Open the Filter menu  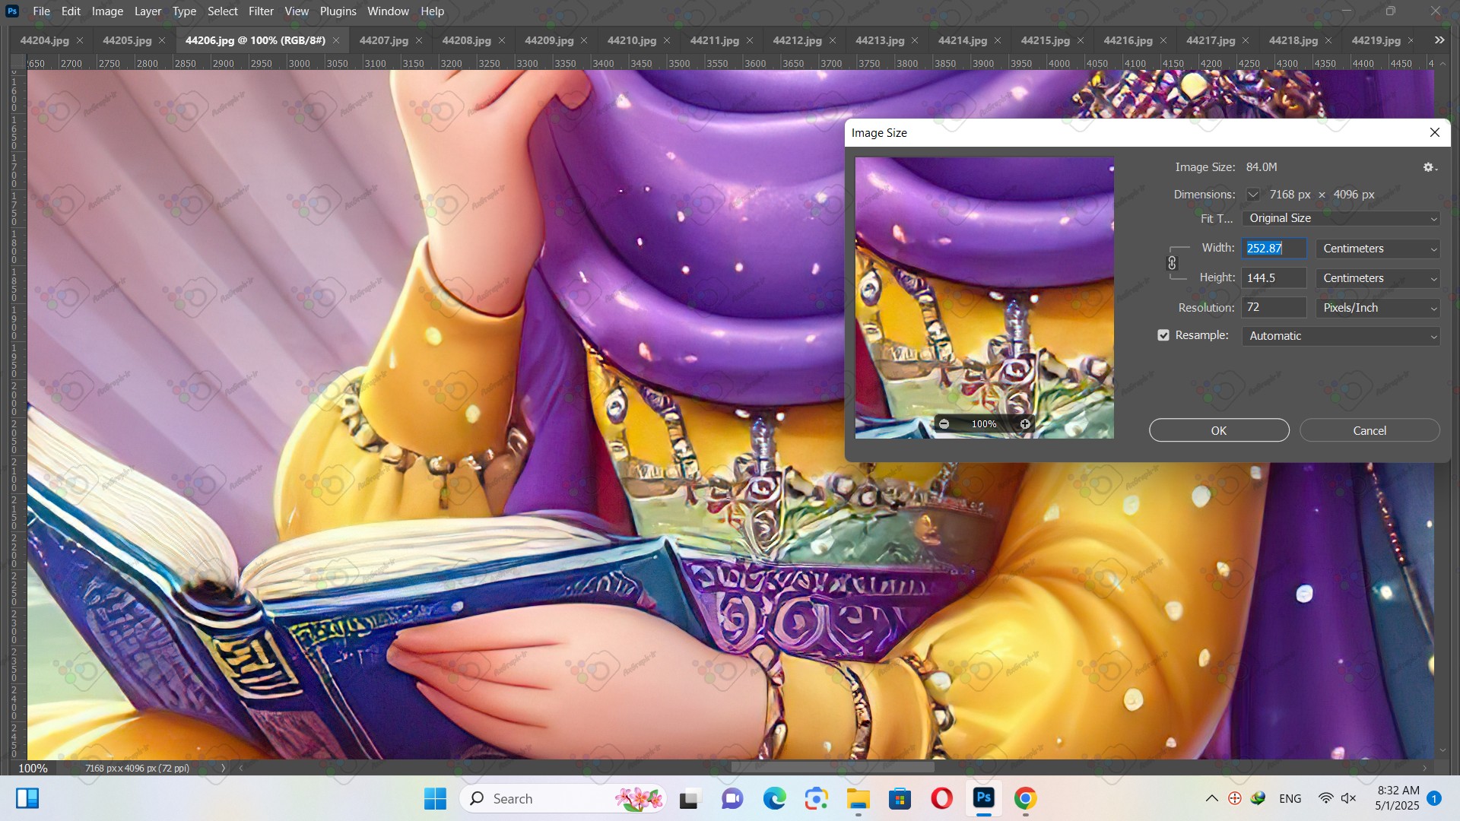tap(261, 11)
